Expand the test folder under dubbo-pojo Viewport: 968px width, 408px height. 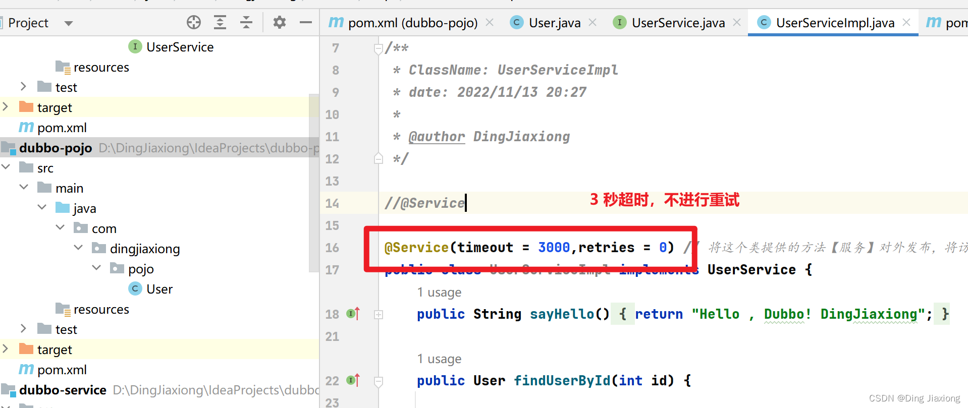23,329
